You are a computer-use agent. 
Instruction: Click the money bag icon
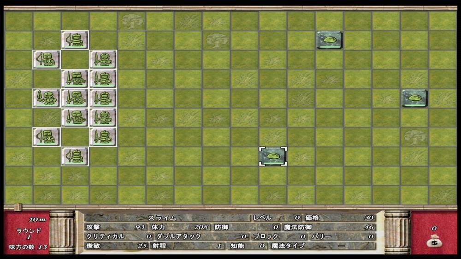tap(434, 242)
